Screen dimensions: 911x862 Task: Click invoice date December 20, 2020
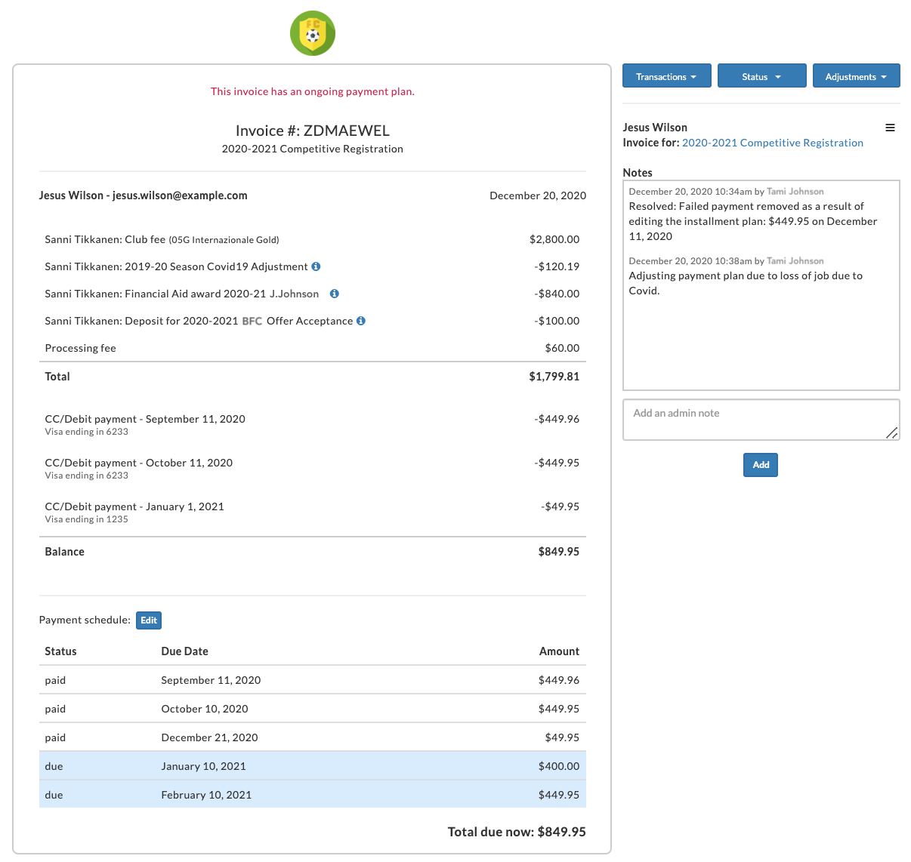538,195
